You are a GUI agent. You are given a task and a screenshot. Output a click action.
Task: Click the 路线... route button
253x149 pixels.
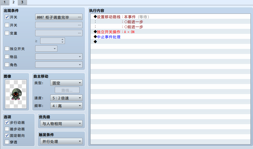(x=67, y=90)
